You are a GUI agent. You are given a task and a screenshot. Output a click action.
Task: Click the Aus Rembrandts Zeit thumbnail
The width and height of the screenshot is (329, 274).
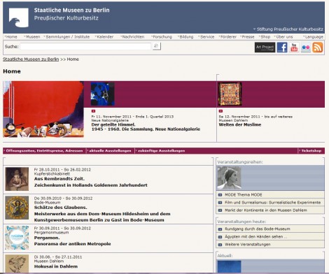[17, 179]
